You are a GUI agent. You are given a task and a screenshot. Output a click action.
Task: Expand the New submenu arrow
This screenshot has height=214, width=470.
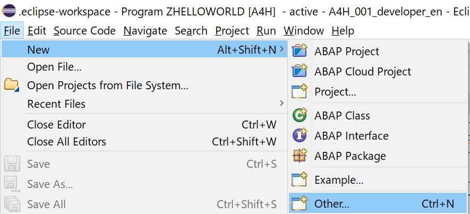(x=281, y=49)
